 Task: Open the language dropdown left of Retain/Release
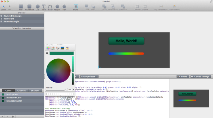[x=77, y=77]
